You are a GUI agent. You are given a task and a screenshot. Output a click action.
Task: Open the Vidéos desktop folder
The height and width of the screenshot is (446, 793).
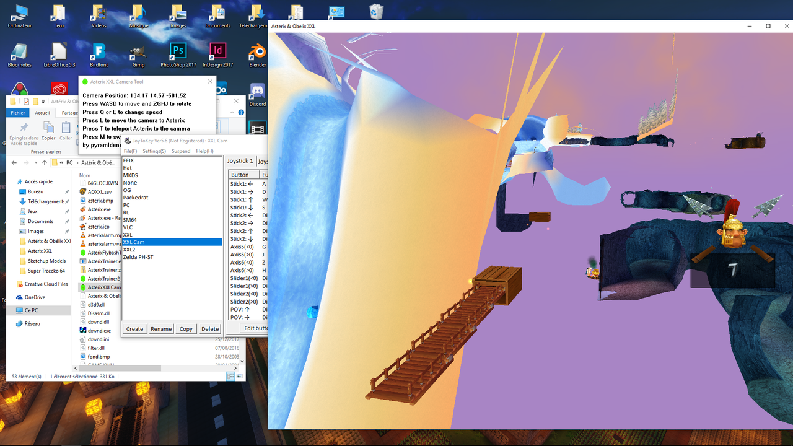coord(99,16)
